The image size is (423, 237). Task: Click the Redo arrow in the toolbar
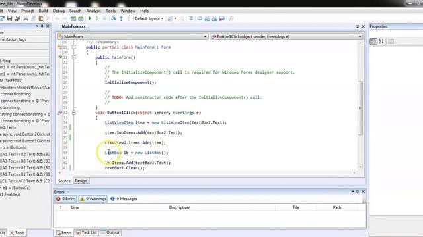[65, 18]
